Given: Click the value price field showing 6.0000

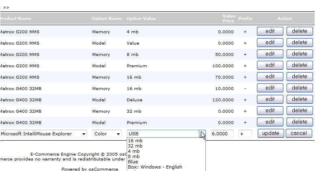Looking at the screenshot, I should pos(222,134).
